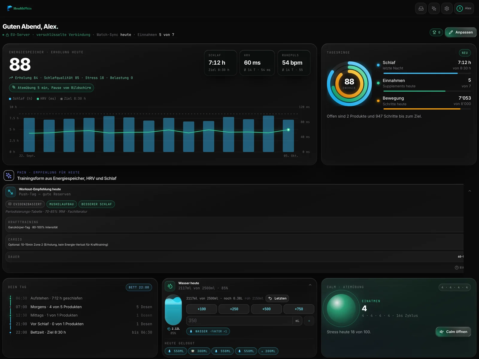Screen dimensions: 479x359
Task: Add +100 ml of water
Action: 201,309
